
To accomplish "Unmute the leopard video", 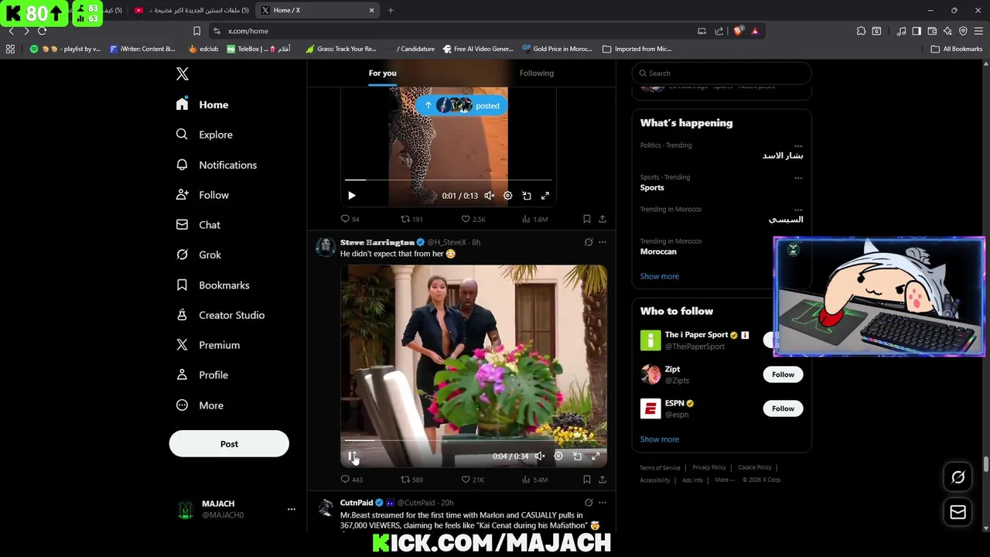I will [x=489, y=196].
